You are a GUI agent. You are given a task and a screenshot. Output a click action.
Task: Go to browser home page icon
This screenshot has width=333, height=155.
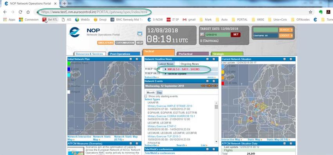tap(28, 12)
